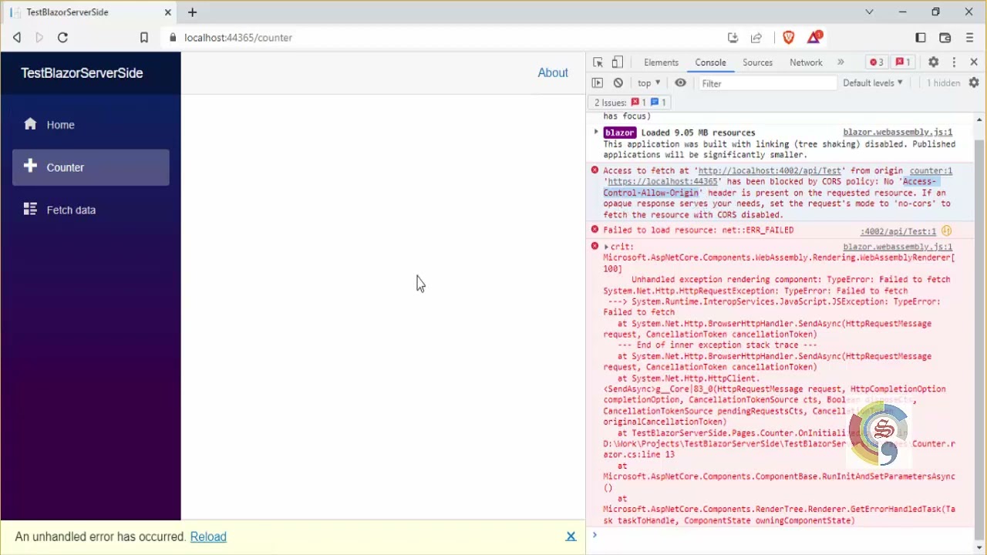Click the TestBlazorServerSide brand title
This screenshot has width=987, height=555.
click(x=82, y=73)
